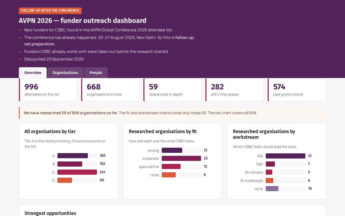Select the 668 organisations in total card
This screenshot has height=216, width=345.
coord(110,90)
